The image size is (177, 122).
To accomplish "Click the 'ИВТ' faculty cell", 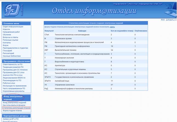I will click(x=46, y=50).
